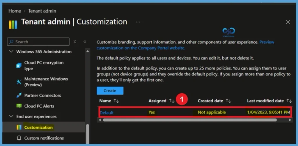Image resolution: width=298 pixels, height=146 pixels.
Task: Click the Tenant admin header icon
Action: tap(13, 24)
